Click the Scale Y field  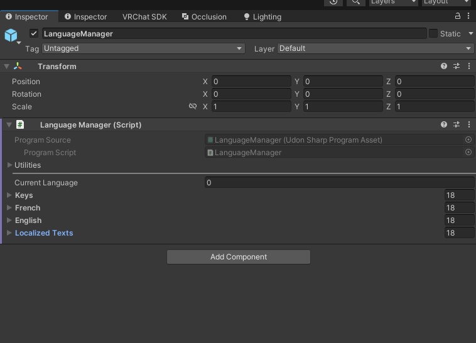(343, 106)
